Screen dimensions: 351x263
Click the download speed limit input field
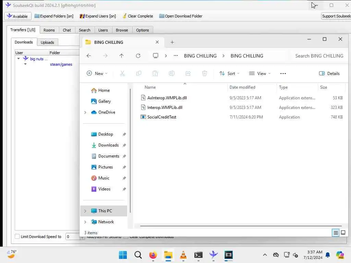click(x=72, y=236)
